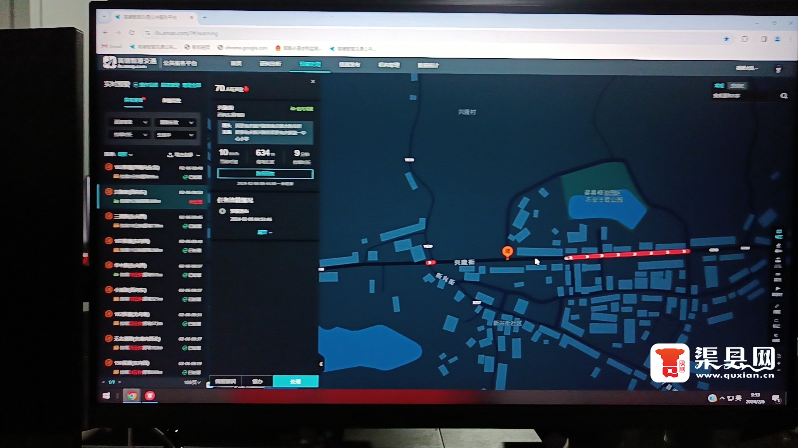Open the notification center on the taskbar
Screen dimensions: 798x448
(x=776, y=399)
